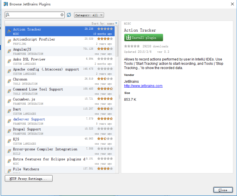The width and height of the screenshot is (237, 196).
Task: Click the star rating for Chronon
Action: coord(105,79)
